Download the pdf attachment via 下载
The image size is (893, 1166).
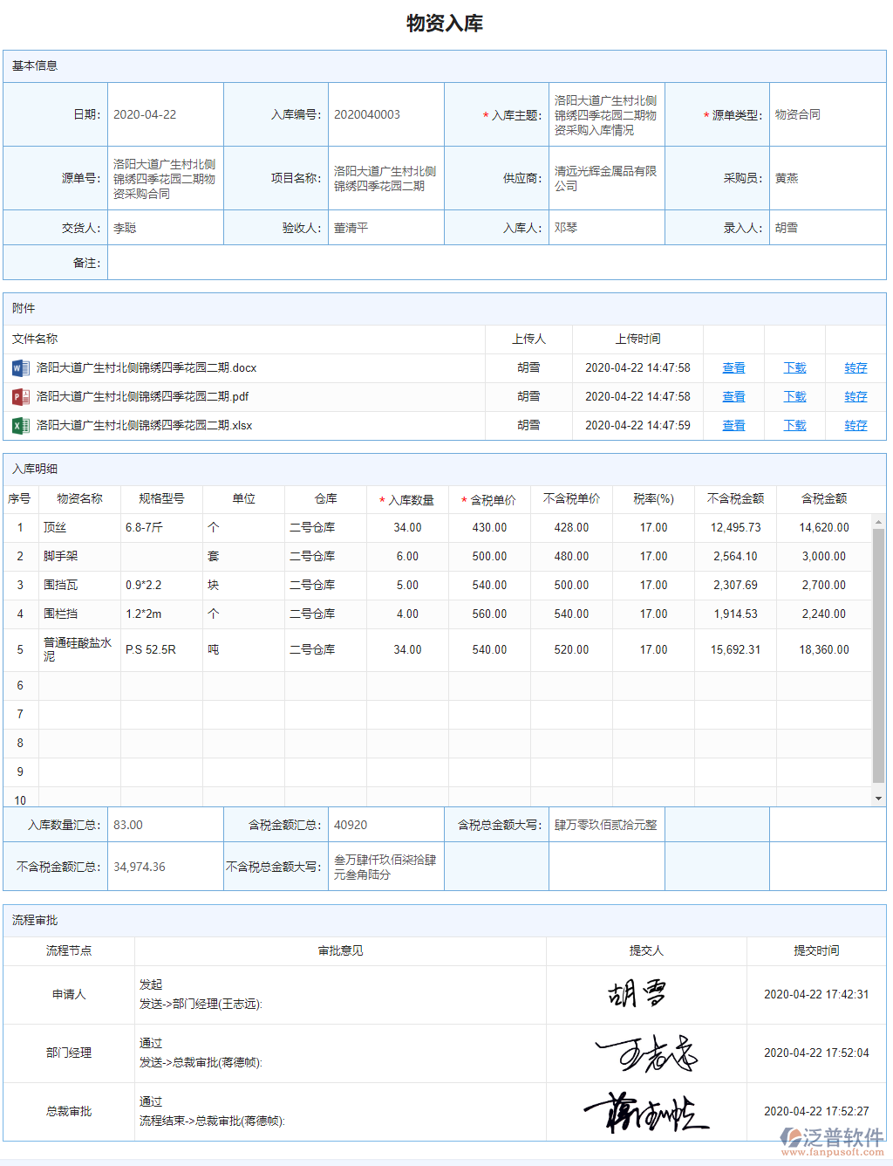tap(794, 397)
